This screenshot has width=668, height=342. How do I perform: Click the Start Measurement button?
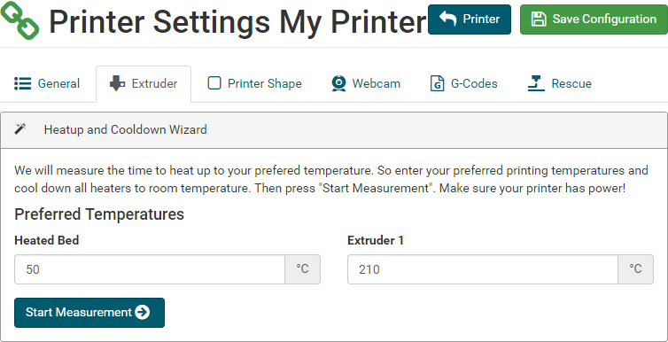click(x=89, y=313)
